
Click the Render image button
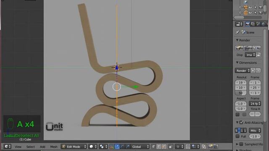click(239, 48)
